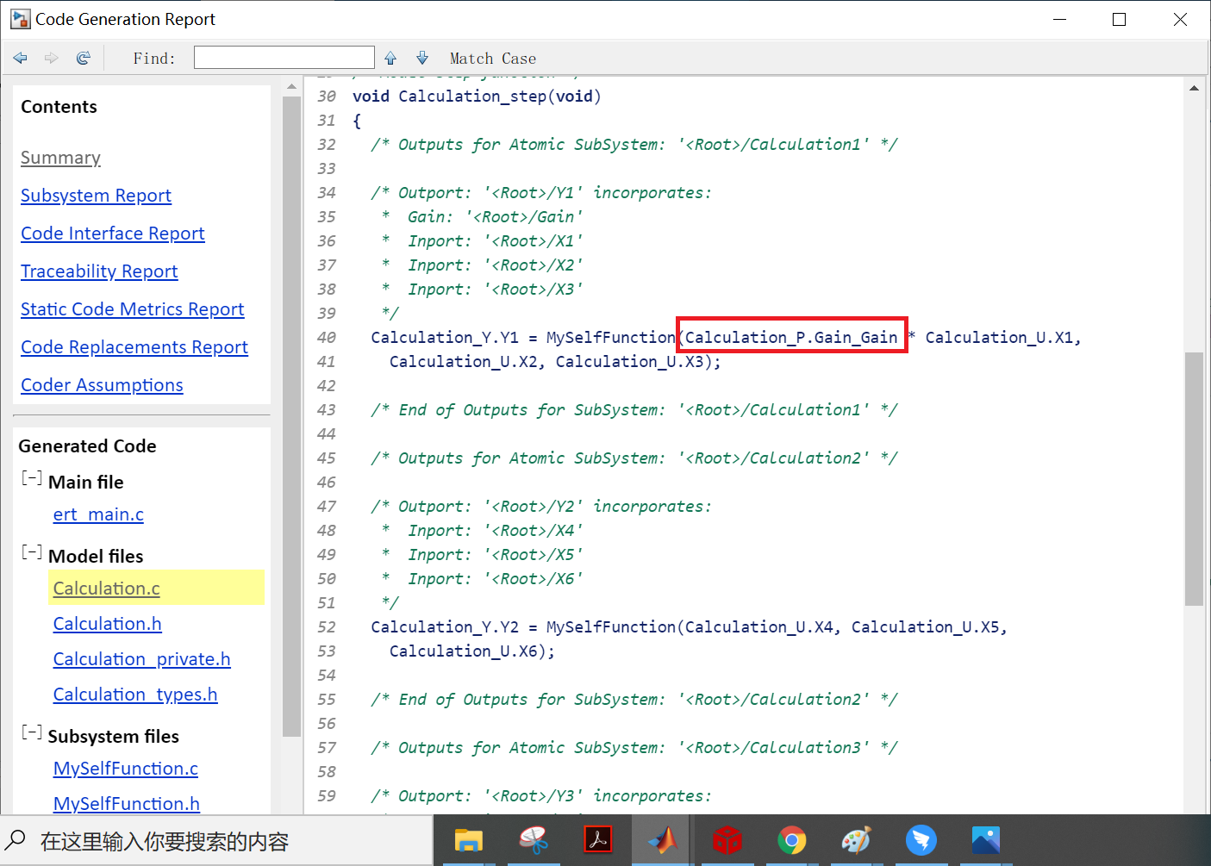The width and height of the screenshot is (1211, 866).
Task: Select the highlighted Calculation.c file
Action: 107,589
